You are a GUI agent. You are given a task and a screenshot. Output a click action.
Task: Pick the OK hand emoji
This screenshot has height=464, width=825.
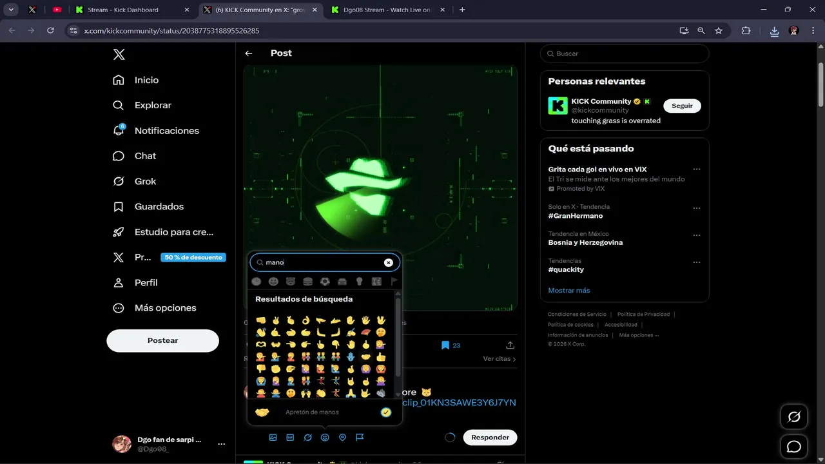306,320
